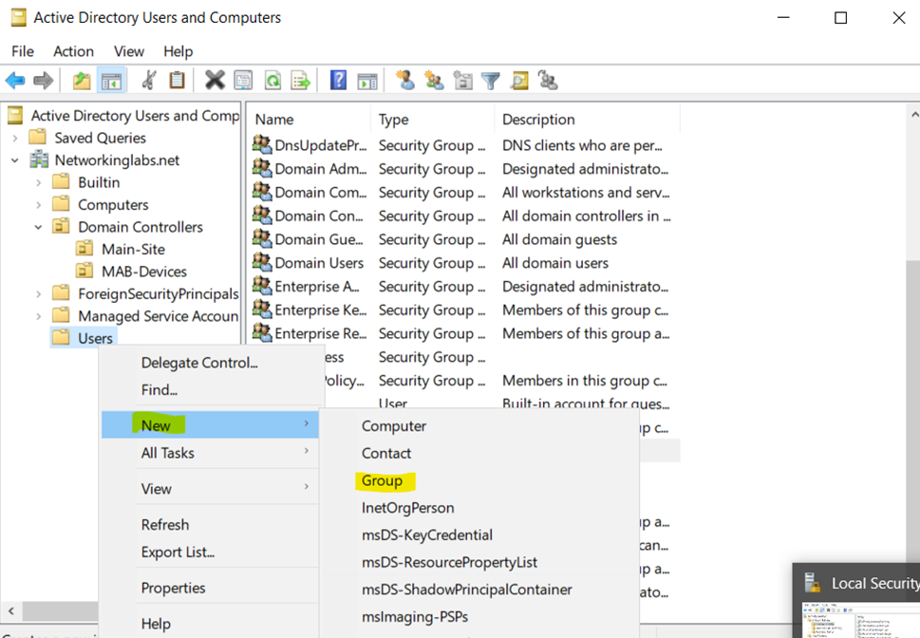The width and height of the screenshot is (920, 638).
Task: Choose Refresh from context menu
Action: click(210, 524)
